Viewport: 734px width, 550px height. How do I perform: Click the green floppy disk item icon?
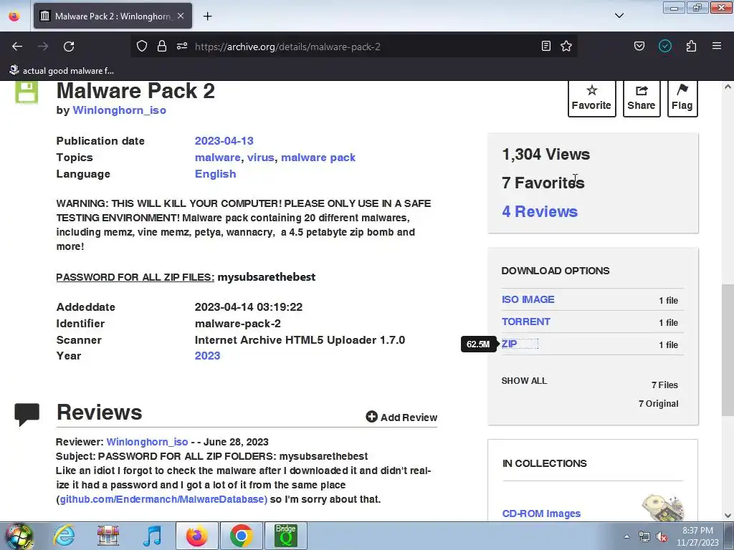27,92
